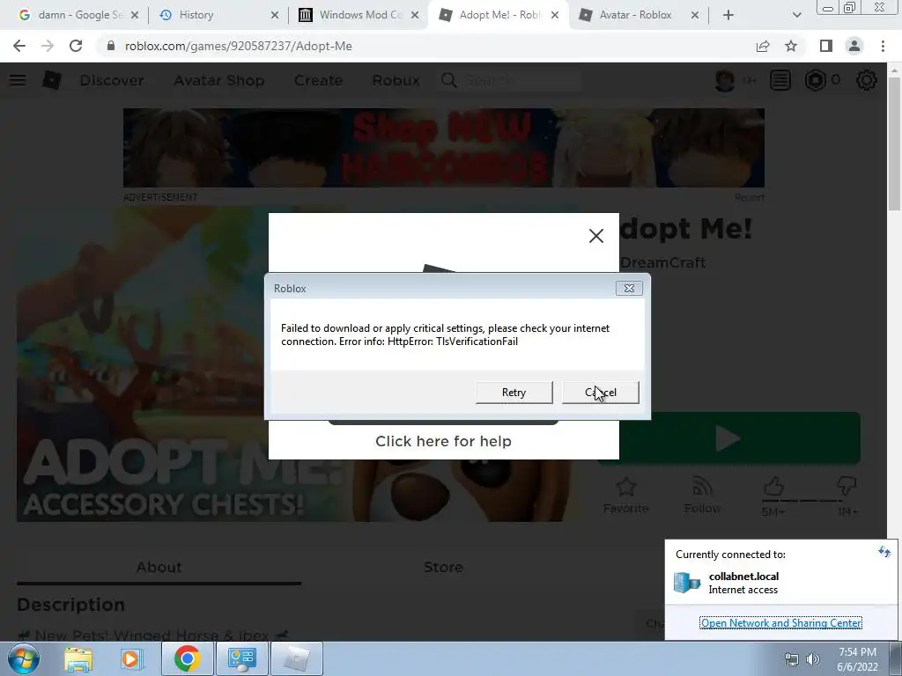Screen dimensions: 902x676
Task: Click the site lock icon
Action: (x=110, y=46)
